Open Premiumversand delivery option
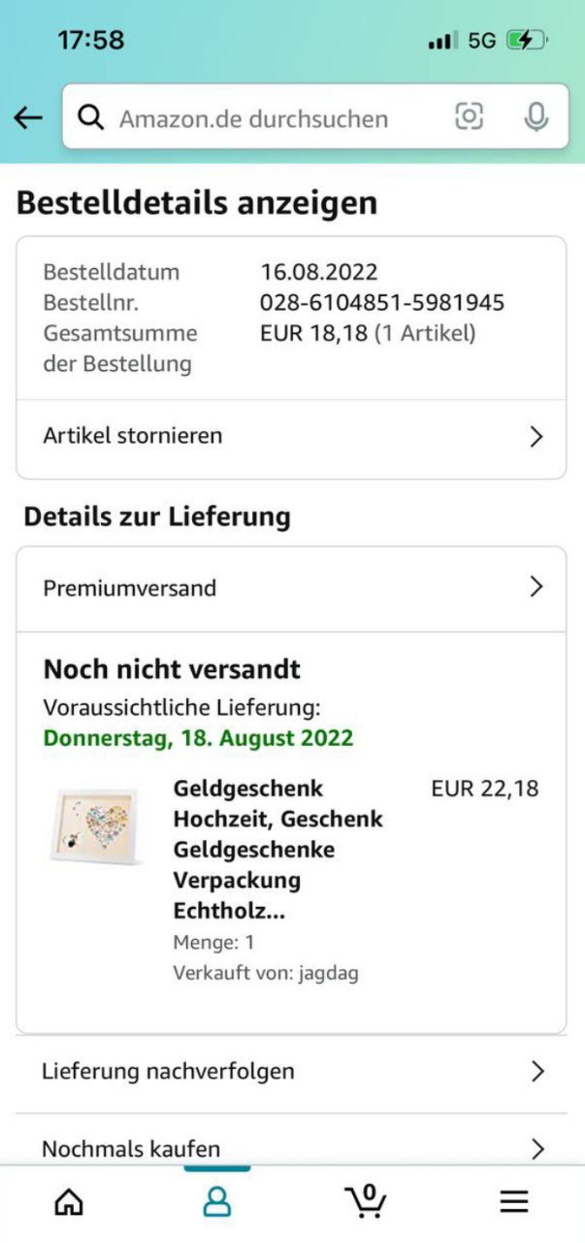Screen dimensions: 585x1243 tap(130, 588)
